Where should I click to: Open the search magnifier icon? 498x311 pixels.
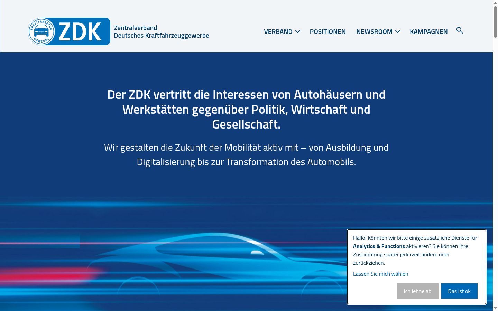(x=460, y=30)
